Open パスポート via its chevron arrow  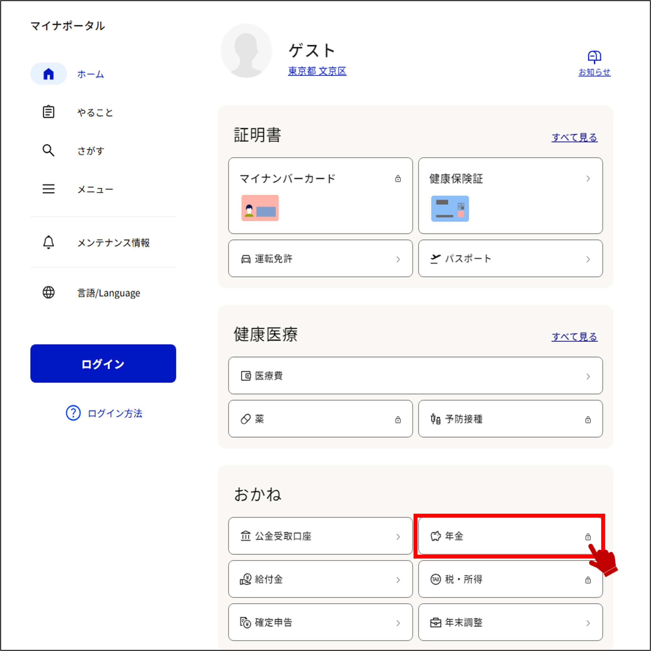pyautogui.click(x=588, y=259)
